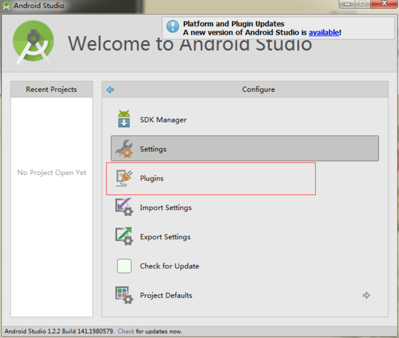Open the Plugins entry
399x338 pixels.
(245, 178)
